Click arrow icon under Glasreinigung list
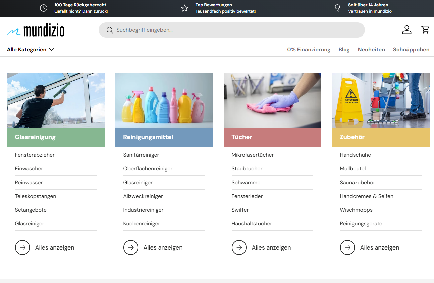 pyautogui.click(x=22, y=247)
